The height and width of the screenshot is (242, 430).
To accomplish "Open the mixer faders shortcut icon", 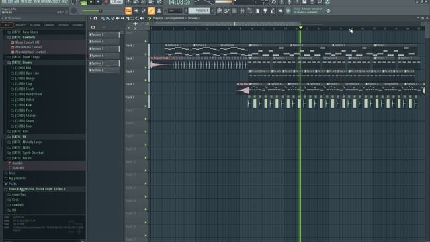I will pos(242,11).
